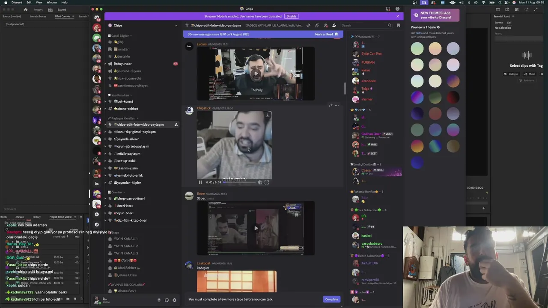Open more options dots on Chipstick's message
Viewport: 548px width, 308px height.
click(x=337, y=105)
